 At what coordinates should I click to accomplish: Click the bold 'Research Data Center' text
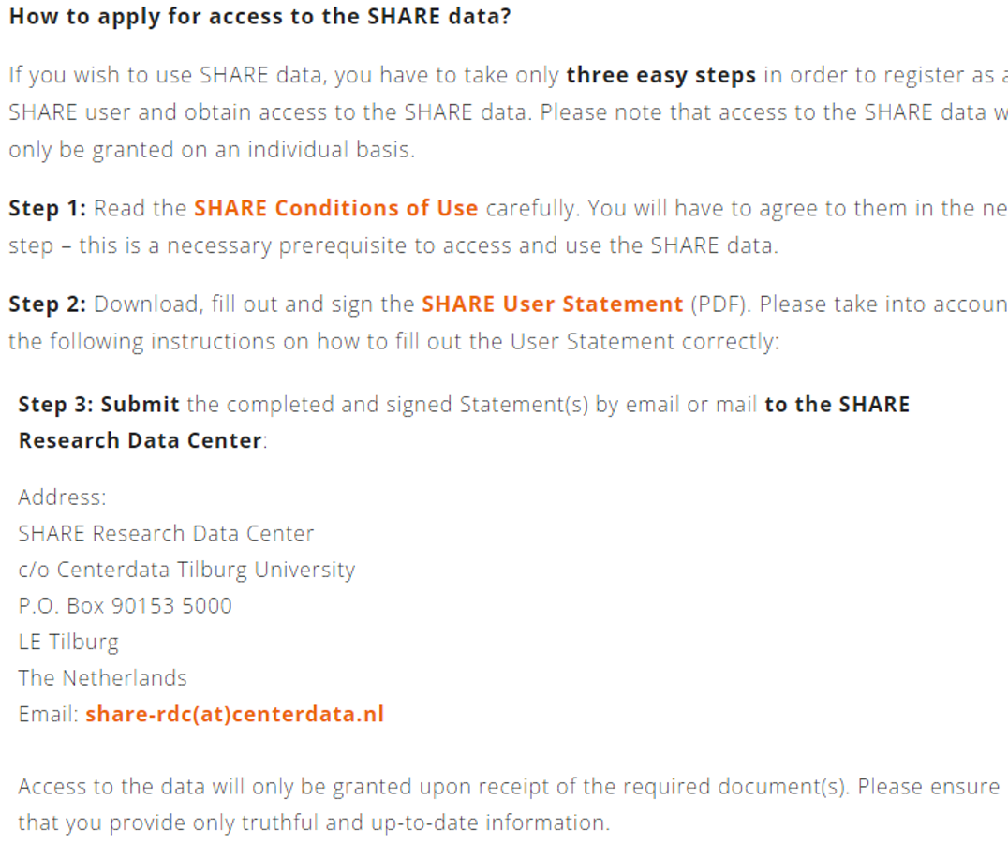click(x=141, y=440)
